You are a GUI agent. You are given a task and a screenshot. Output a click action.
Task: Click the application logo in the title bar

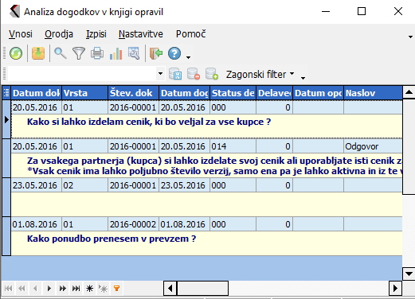[x=14, y=12]
